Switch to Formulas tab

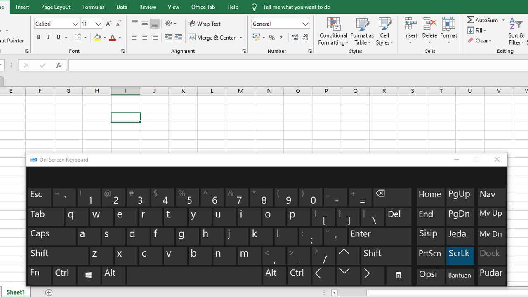click(93, 7)
